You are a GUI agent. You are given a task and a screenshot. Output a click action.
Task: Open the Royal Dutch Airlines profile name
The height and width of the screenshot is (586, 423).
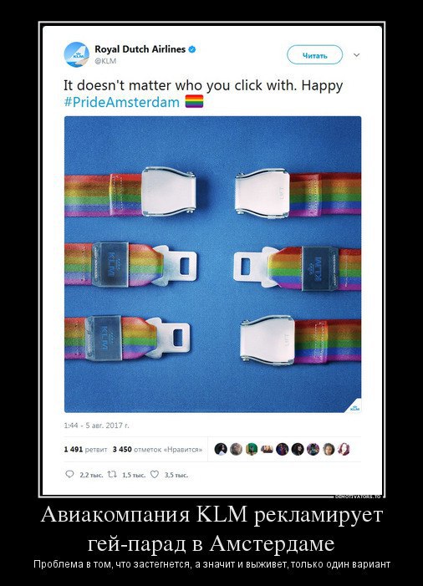tap(140, 49)
